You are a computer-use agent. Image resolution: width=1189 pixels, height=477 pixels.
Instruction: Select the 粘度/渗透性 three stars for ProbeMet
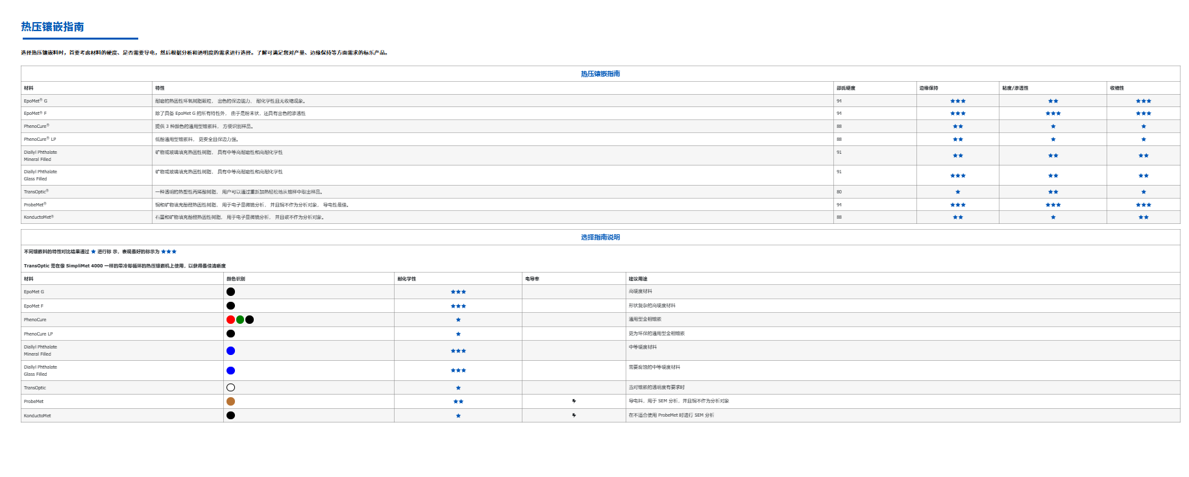click(1053, 205)
